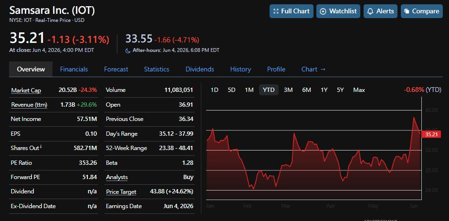Screen dimensions: 449x221
Task: Click the closing price 35.21
Action: click(x=27, y=38)
